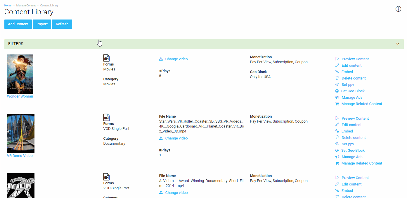407x198 pixels.
Task: Open Embed link for Wonder Woman
Action: point(347,72)
